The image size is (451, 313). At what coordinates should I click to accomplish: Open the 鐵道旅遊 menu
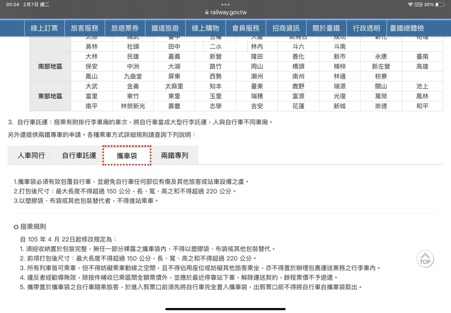[165, 28]
